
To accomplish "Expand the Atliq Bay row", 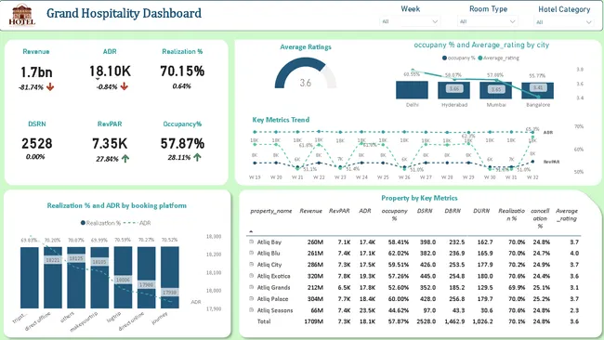I will 251,242.
